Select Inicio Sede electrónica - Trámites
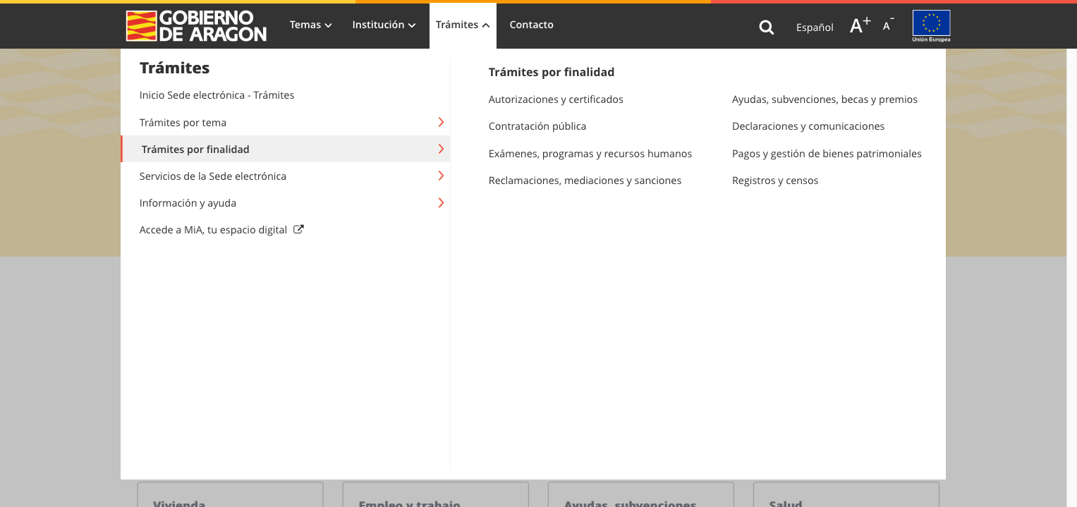This screenshot has height=507, width=1077. tap(217, 95)
